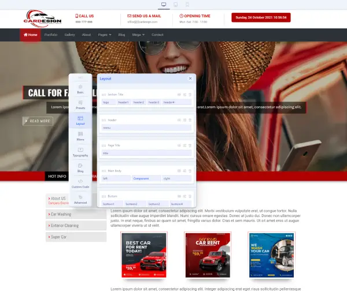The image size is (347, 291).
Task: Open Car Washing sidebar link
Action: 76,214
